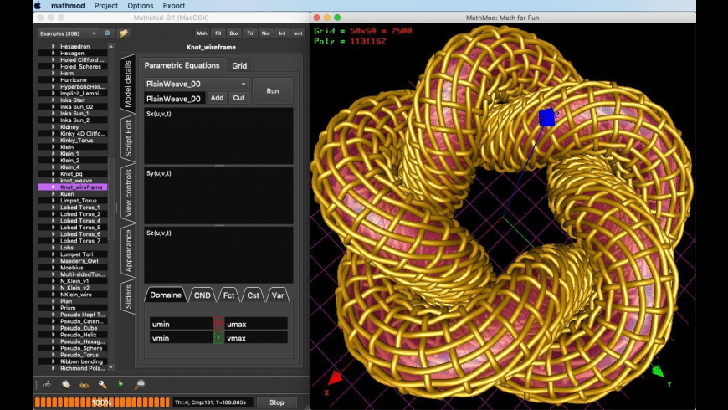Open the Apple menu
This screenshot has height=410, width=728.
pos(38,6)
